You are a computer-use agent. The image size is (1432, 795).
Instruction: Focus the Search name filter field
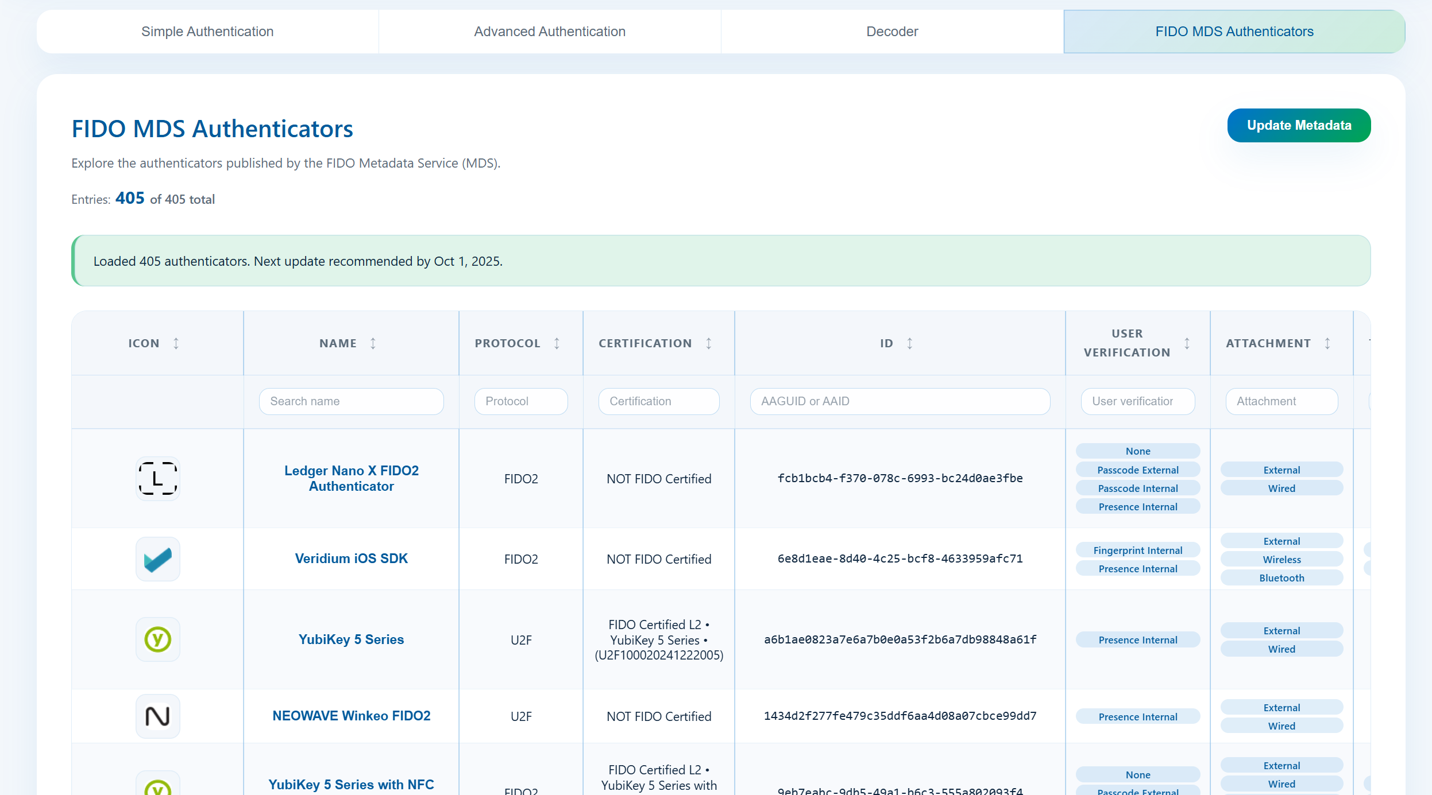[352, 401]
